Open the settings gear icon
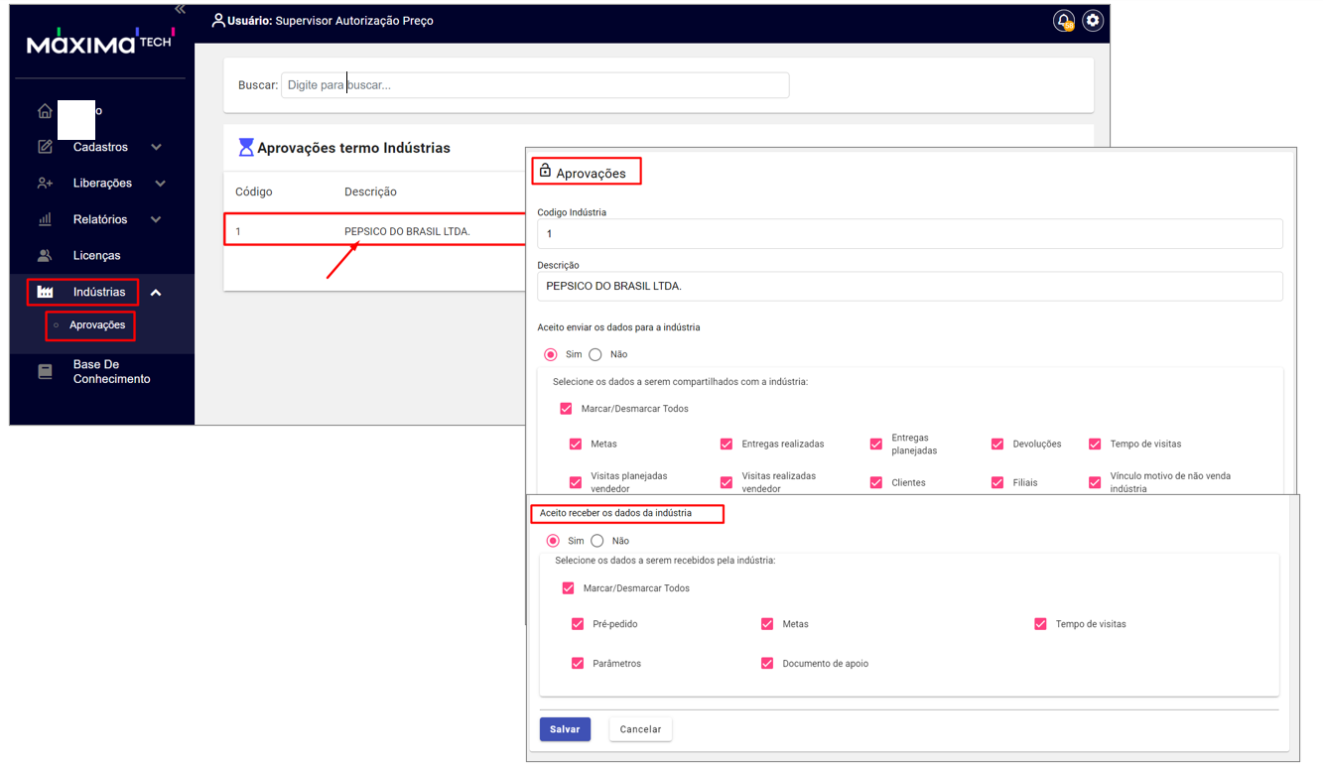Viewport: 1323px width, 768px height. pos(1093,21)
